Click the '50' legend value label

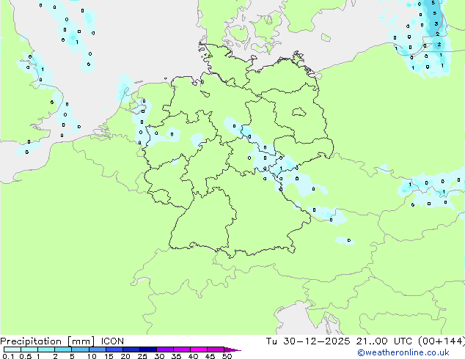pos(227,356)
